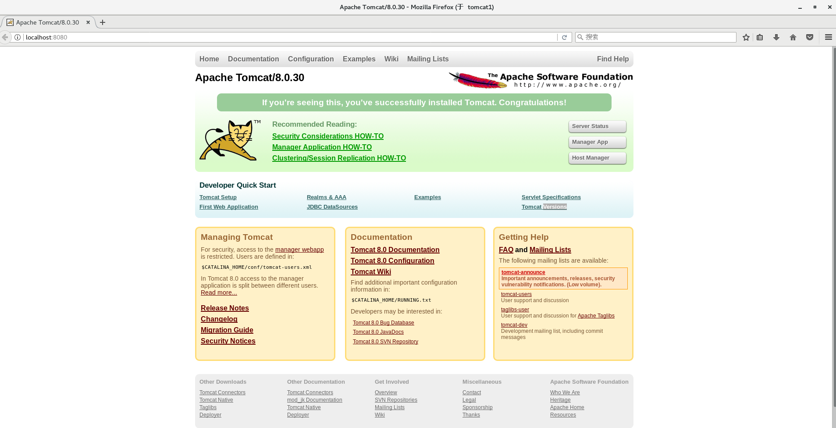This screenshot has width=836, height=428.
Task: Focus the browser search box
Action: pyautogui.click(x=656, y=37)
